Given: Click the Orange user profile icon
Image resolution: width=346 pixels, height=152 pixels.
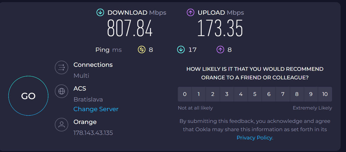Looking at the screenshot, I should click(62, 124).
